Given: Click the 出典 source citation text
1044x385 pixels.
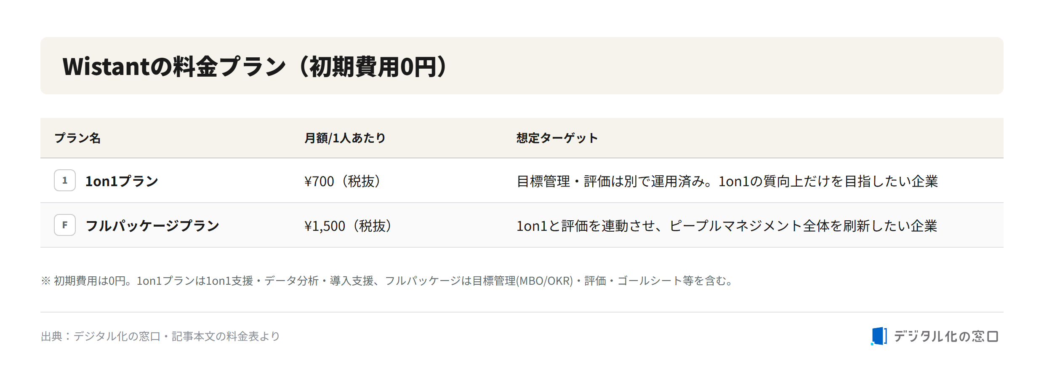Looking at the screenshot, I should pyautogui.click(x=160, y=336).
